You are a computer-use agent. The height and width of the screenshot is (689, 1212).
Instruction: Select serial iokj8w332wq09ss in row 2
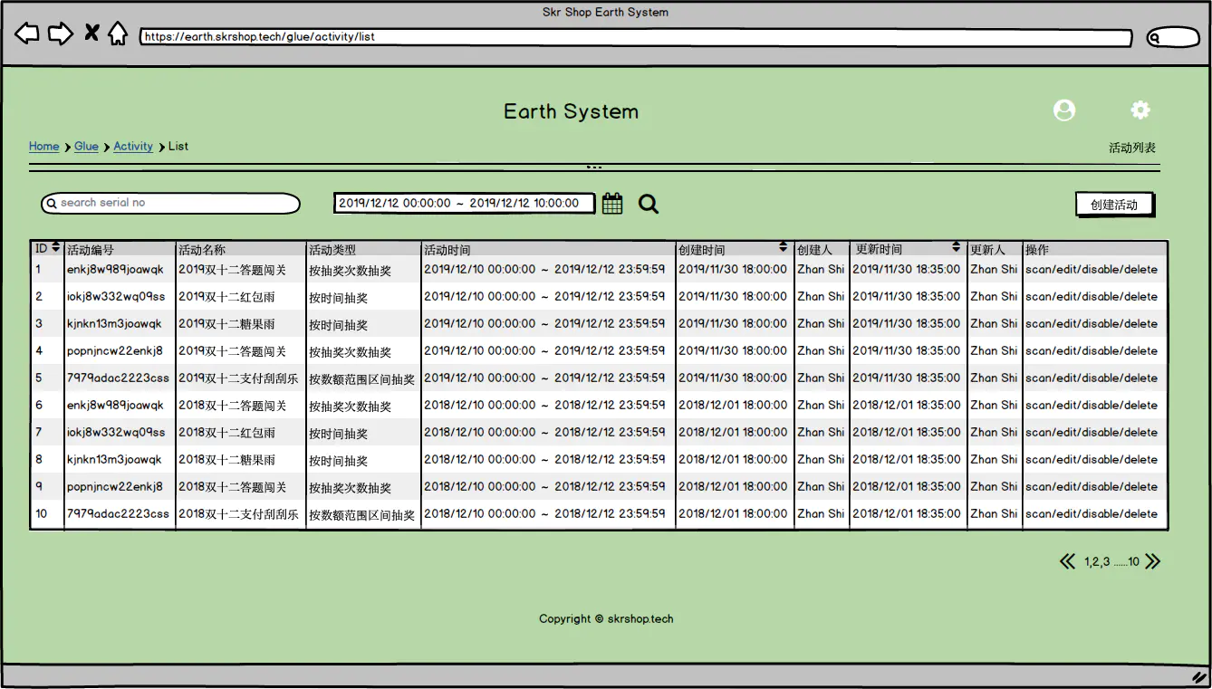tap(116, 297)
